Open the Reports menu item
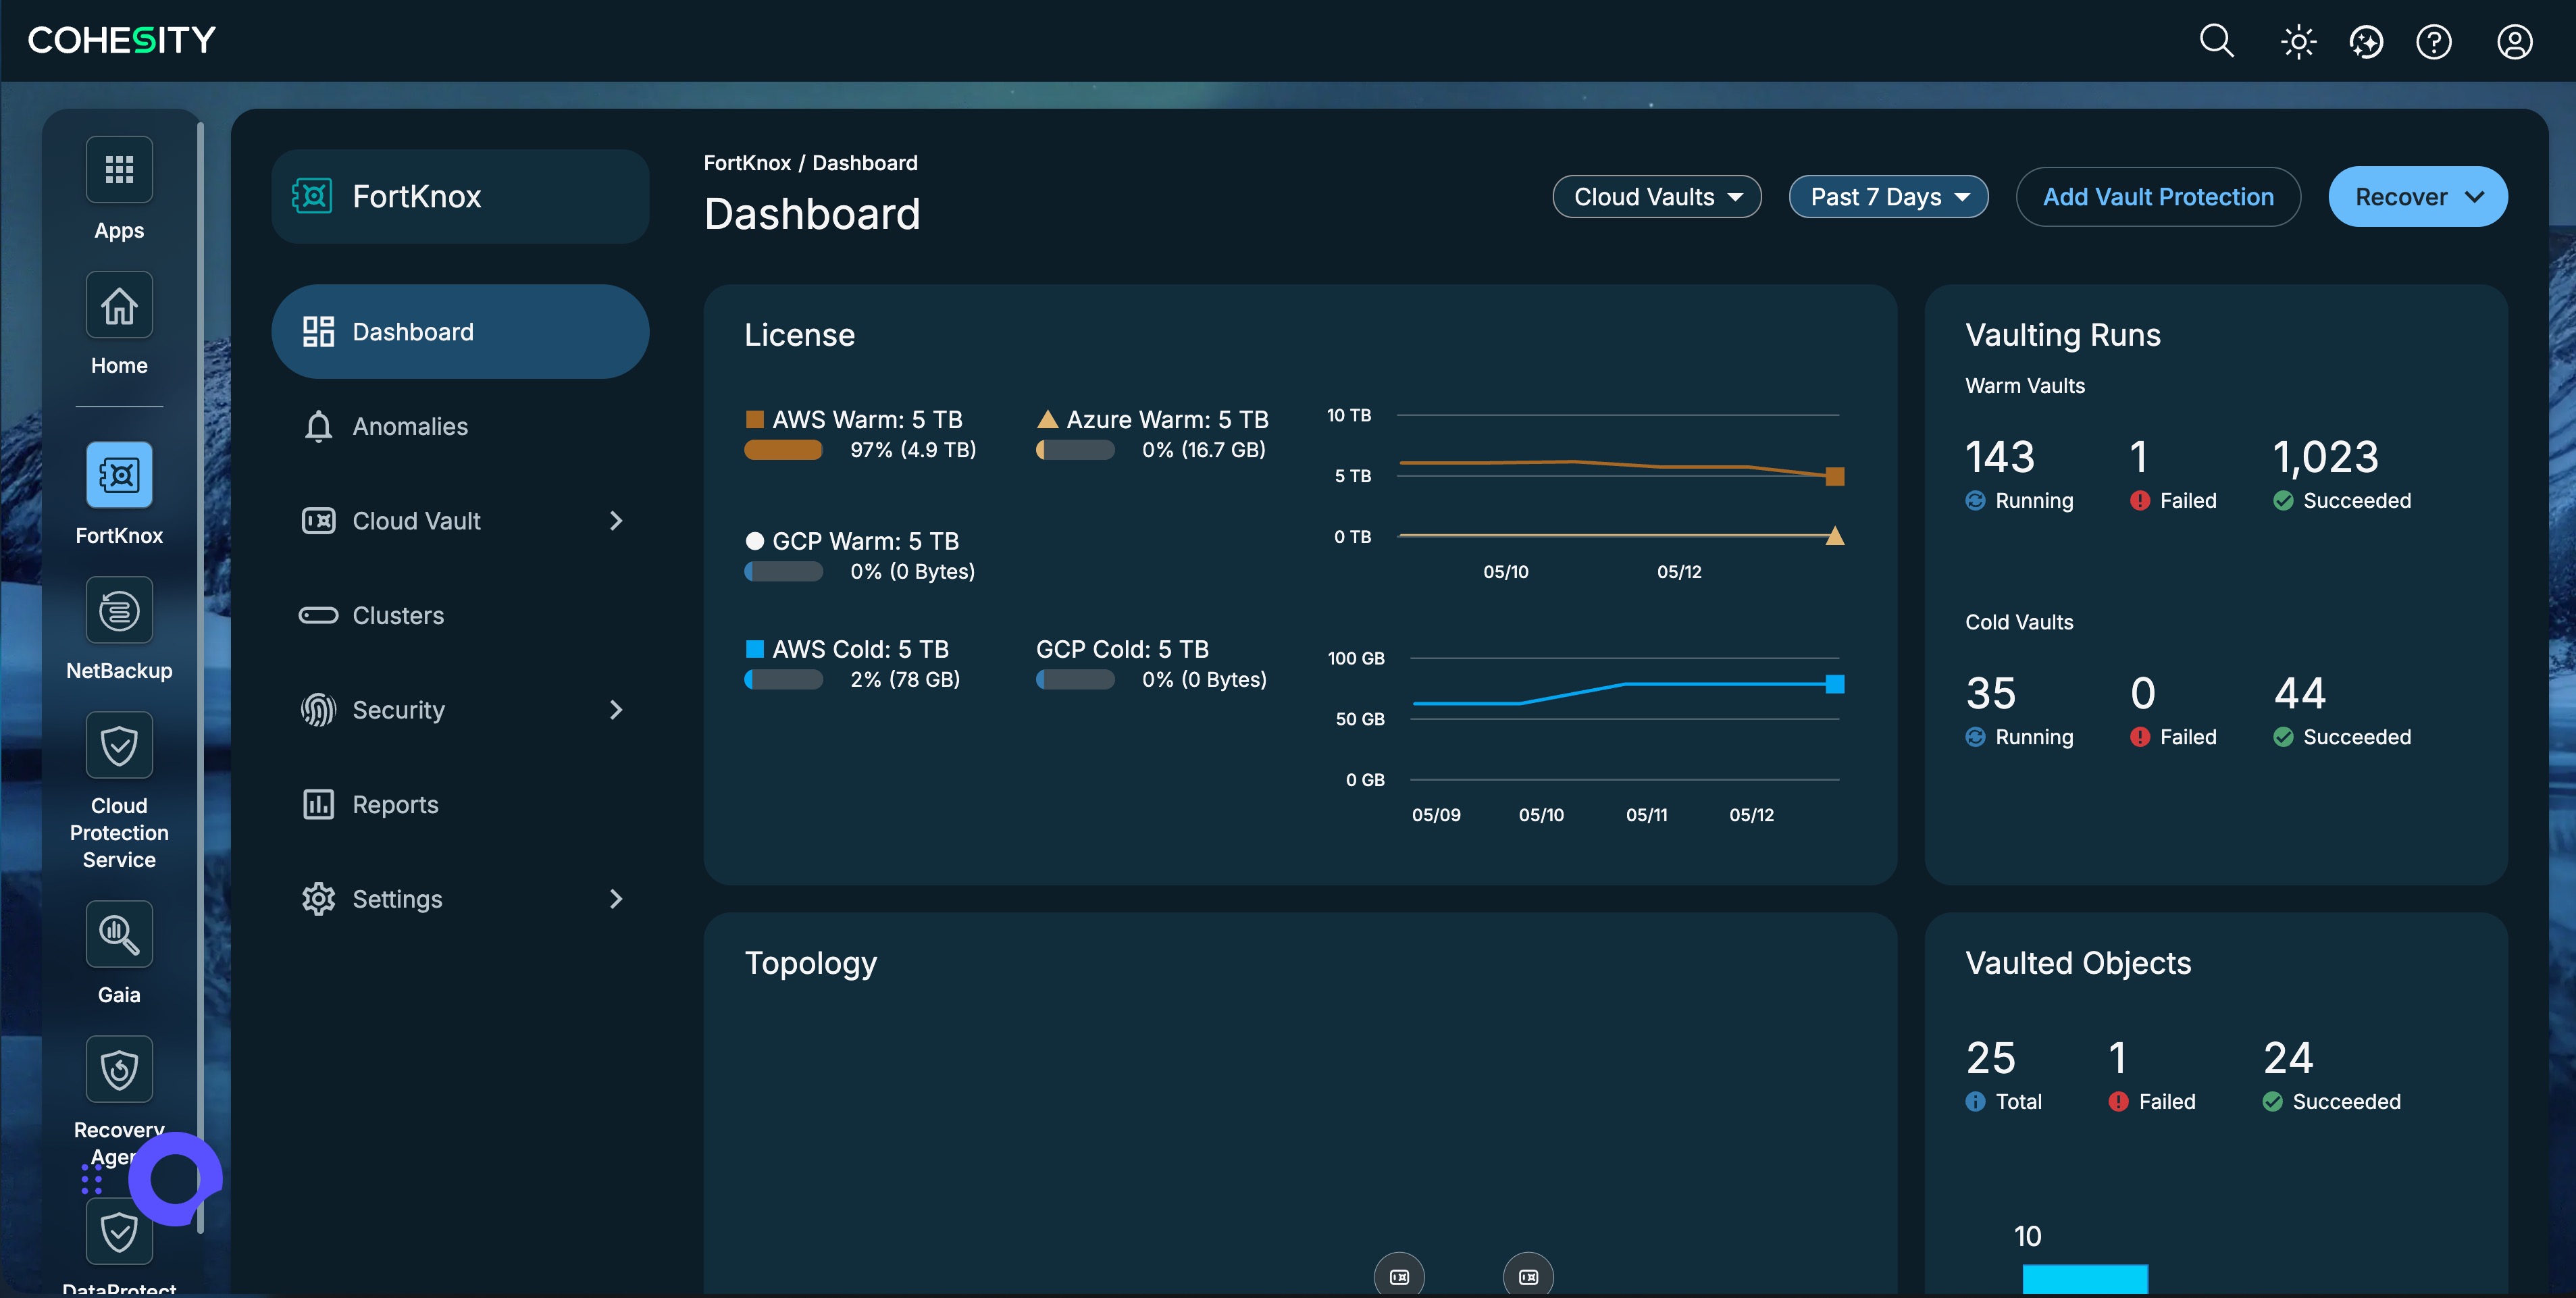This screenshot has height=1298, width=2576. tap(460, 804)
